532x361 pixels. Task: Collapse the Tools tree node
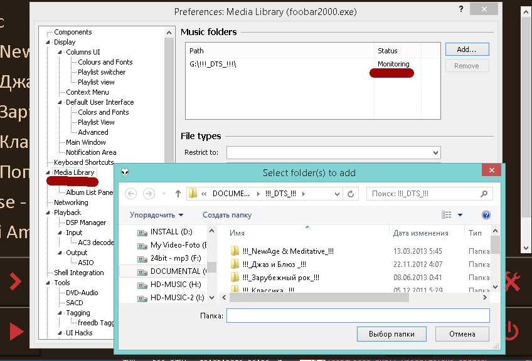(x=48, y=283)
